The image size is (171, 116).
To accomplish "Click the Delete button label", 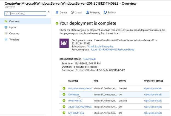I will [63, 13].
